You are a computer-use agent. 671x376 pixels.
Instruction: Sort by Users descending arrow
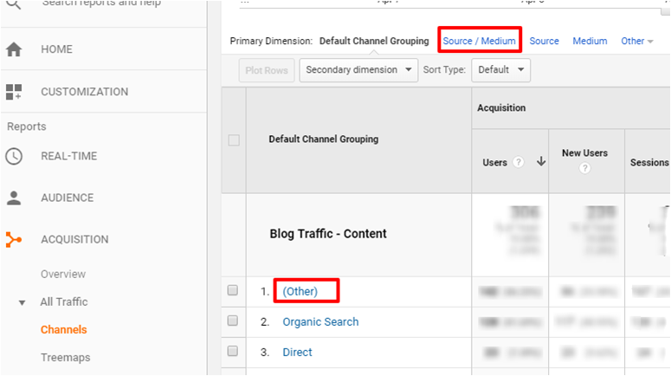click(541, 162)
